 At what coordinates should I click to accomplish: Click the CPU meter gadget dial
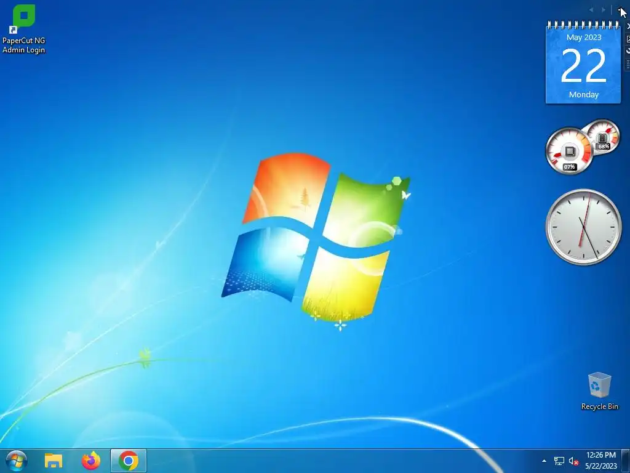coord(569,152)
